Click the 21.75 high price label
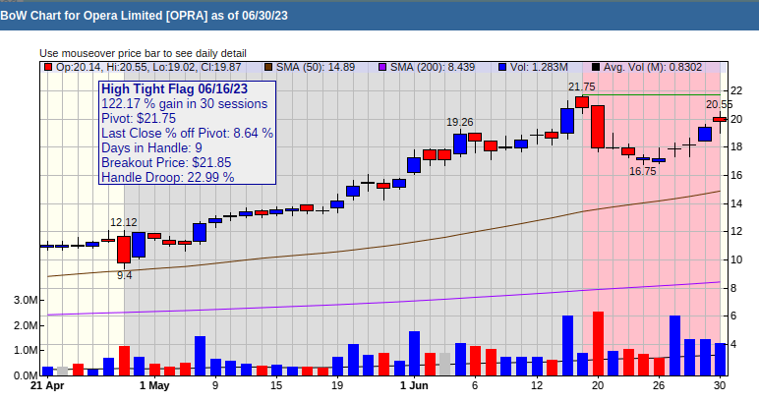Viewport: 759px width, 402px height. click(x=581, y=86)
